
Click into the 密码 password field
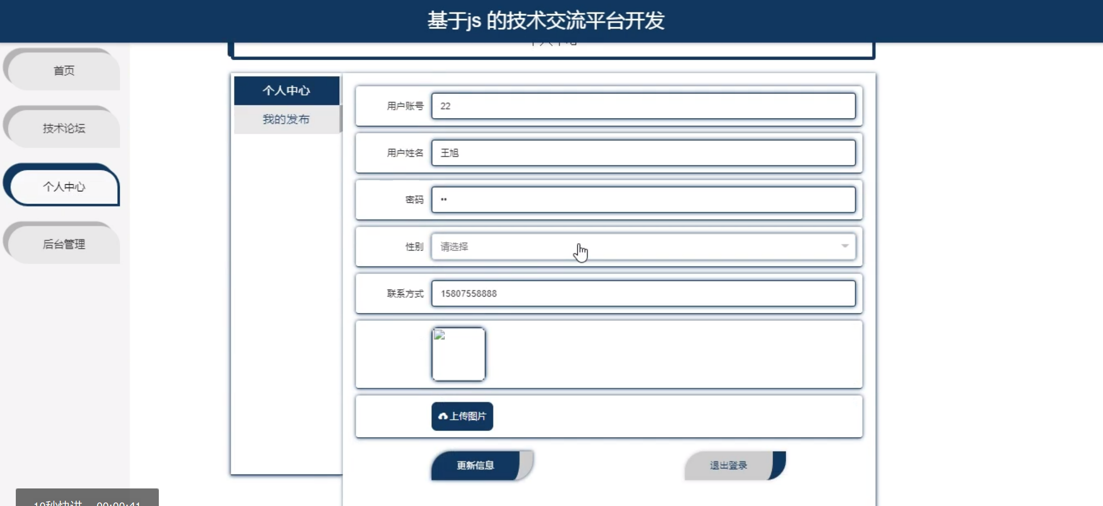click(x=643, y=200)
